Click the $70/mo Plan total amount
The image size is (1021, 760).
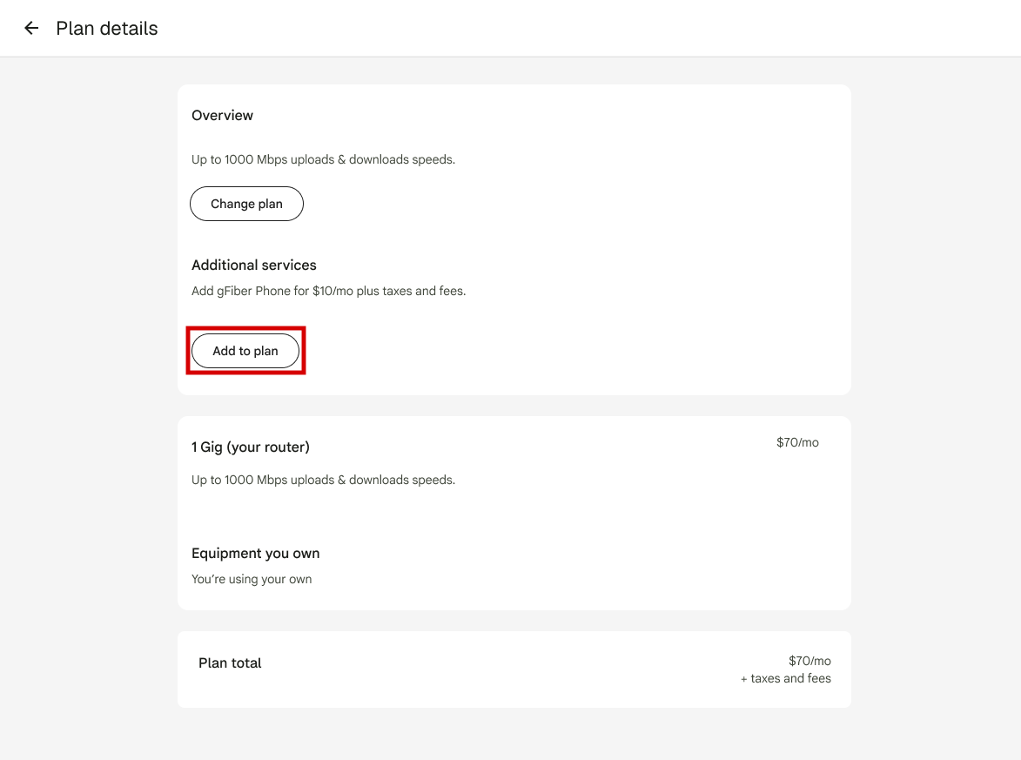pyautogui.click(x=810, y=661)
